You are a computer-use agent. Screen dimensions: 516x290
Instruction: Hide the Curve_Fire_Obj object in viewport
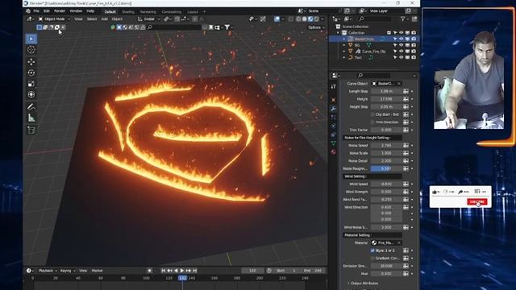click(402, 52)
